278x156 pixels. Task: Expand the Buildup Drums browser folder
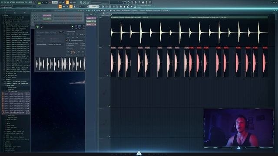coord(12,87)
